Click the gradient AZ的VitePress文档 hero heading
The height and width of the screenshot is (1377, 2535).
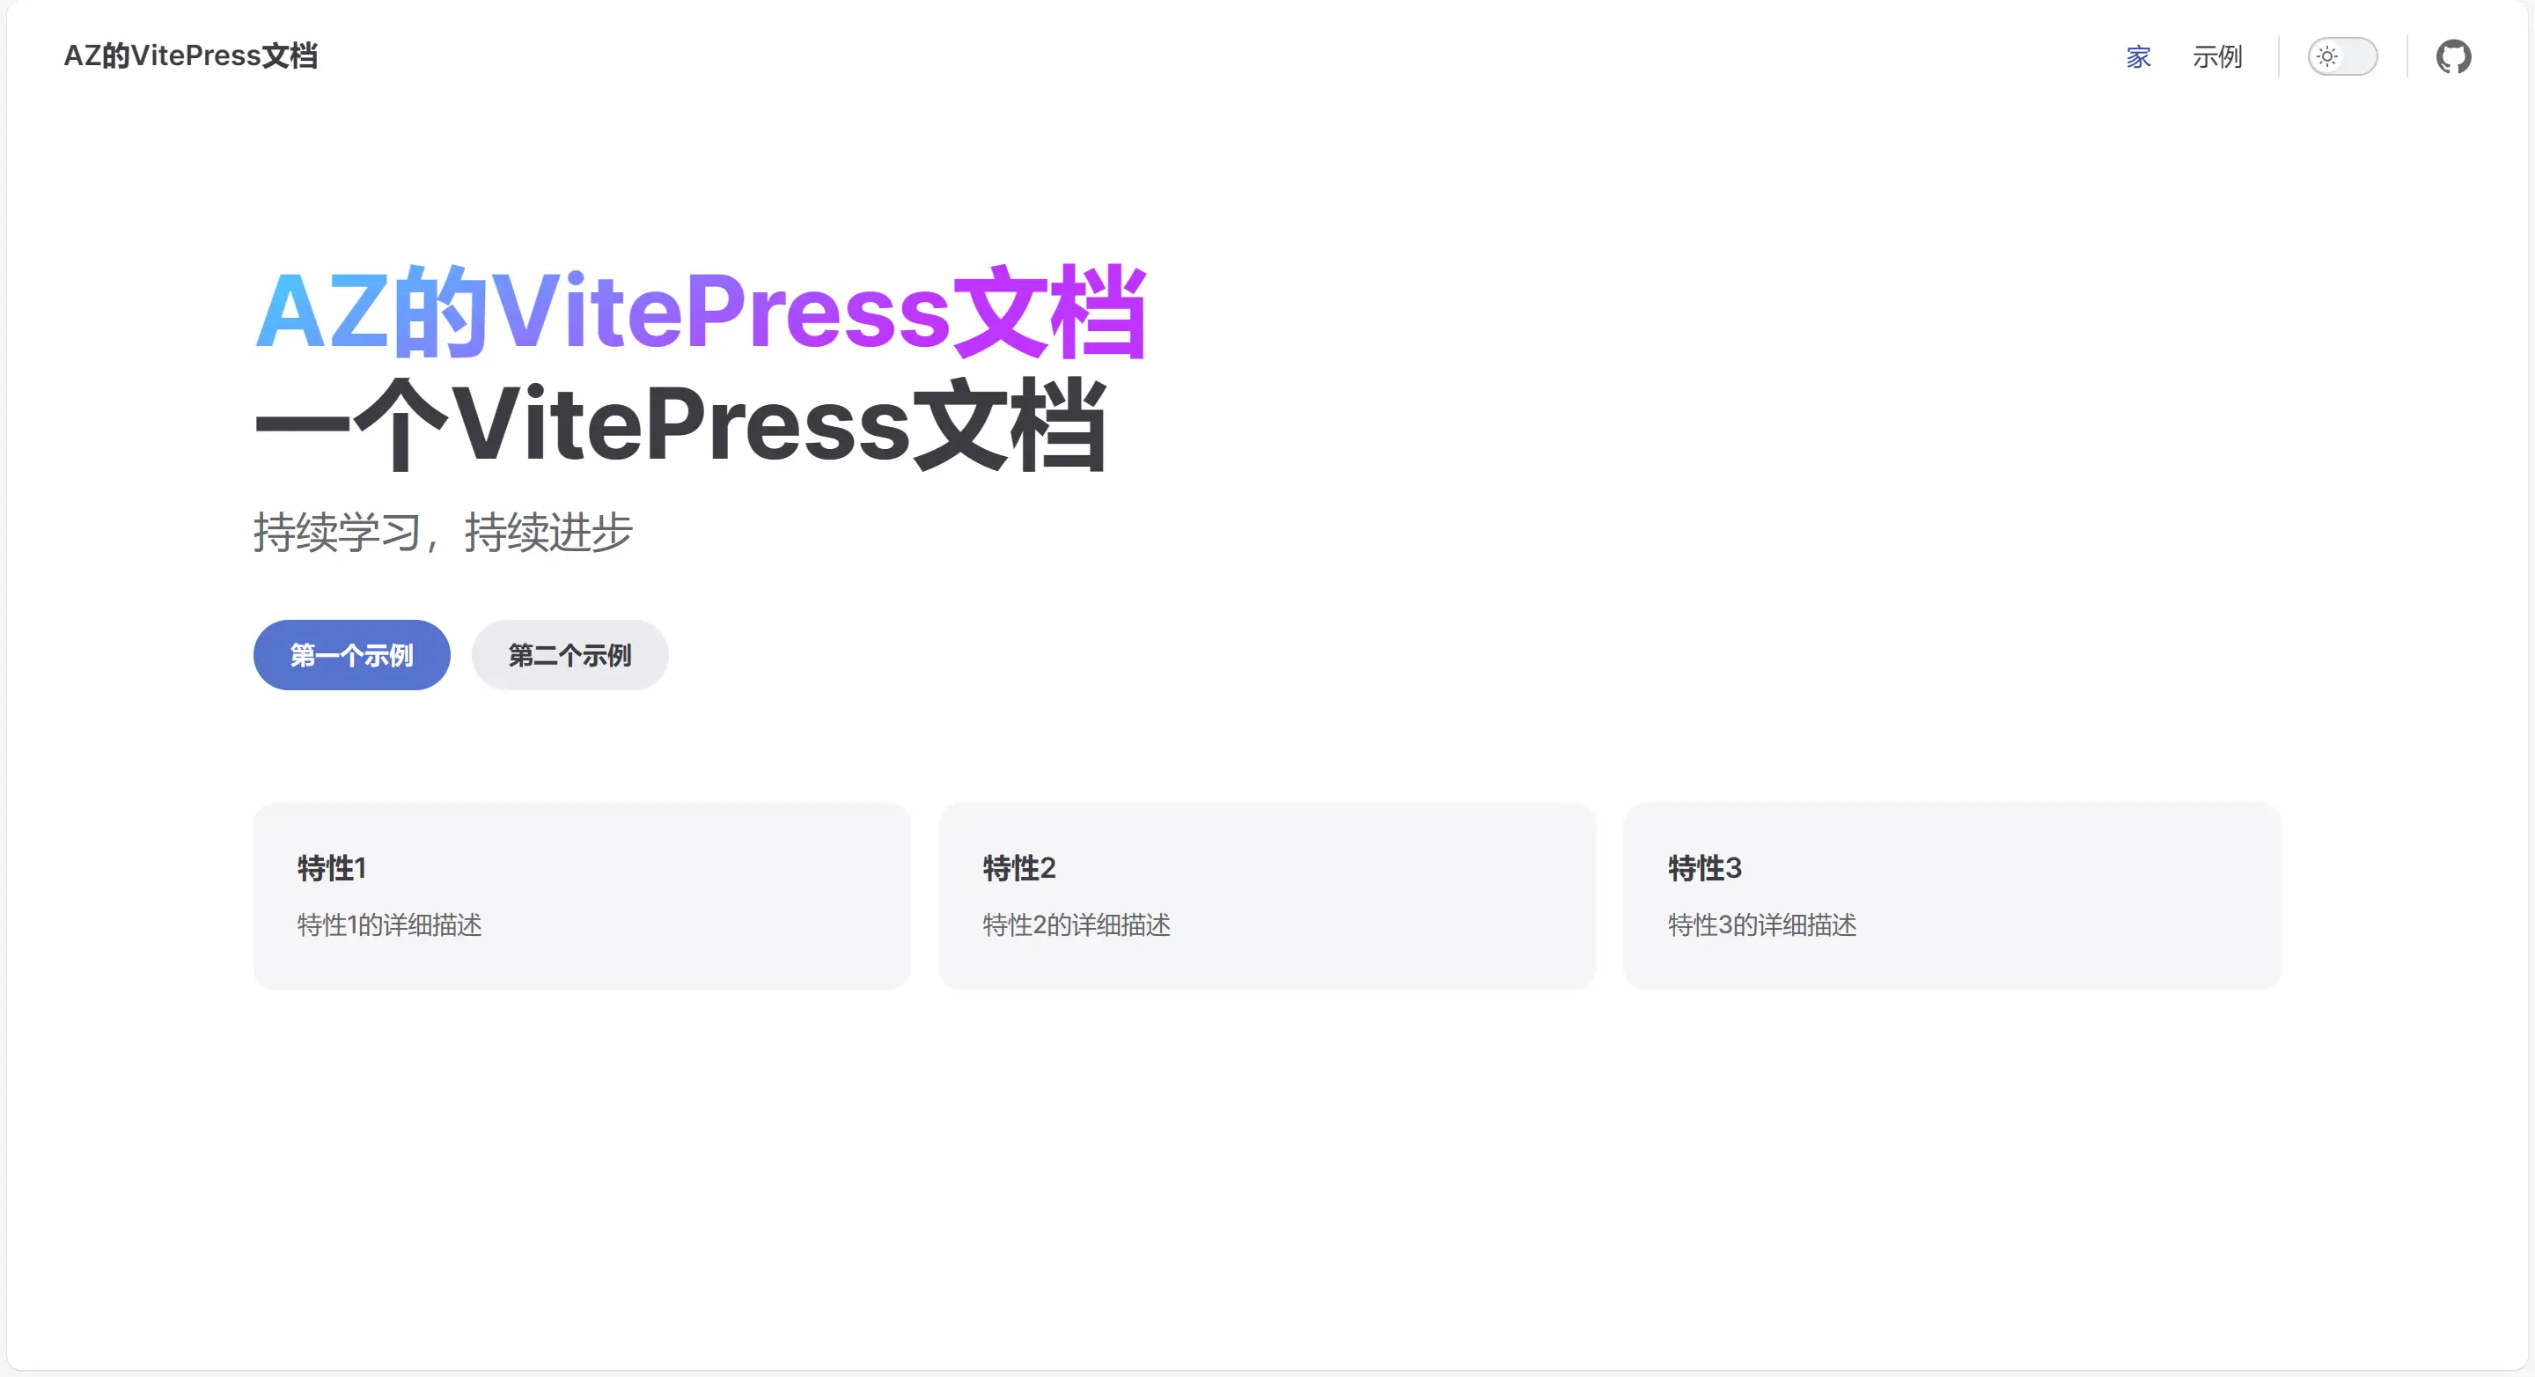(701, 311)
